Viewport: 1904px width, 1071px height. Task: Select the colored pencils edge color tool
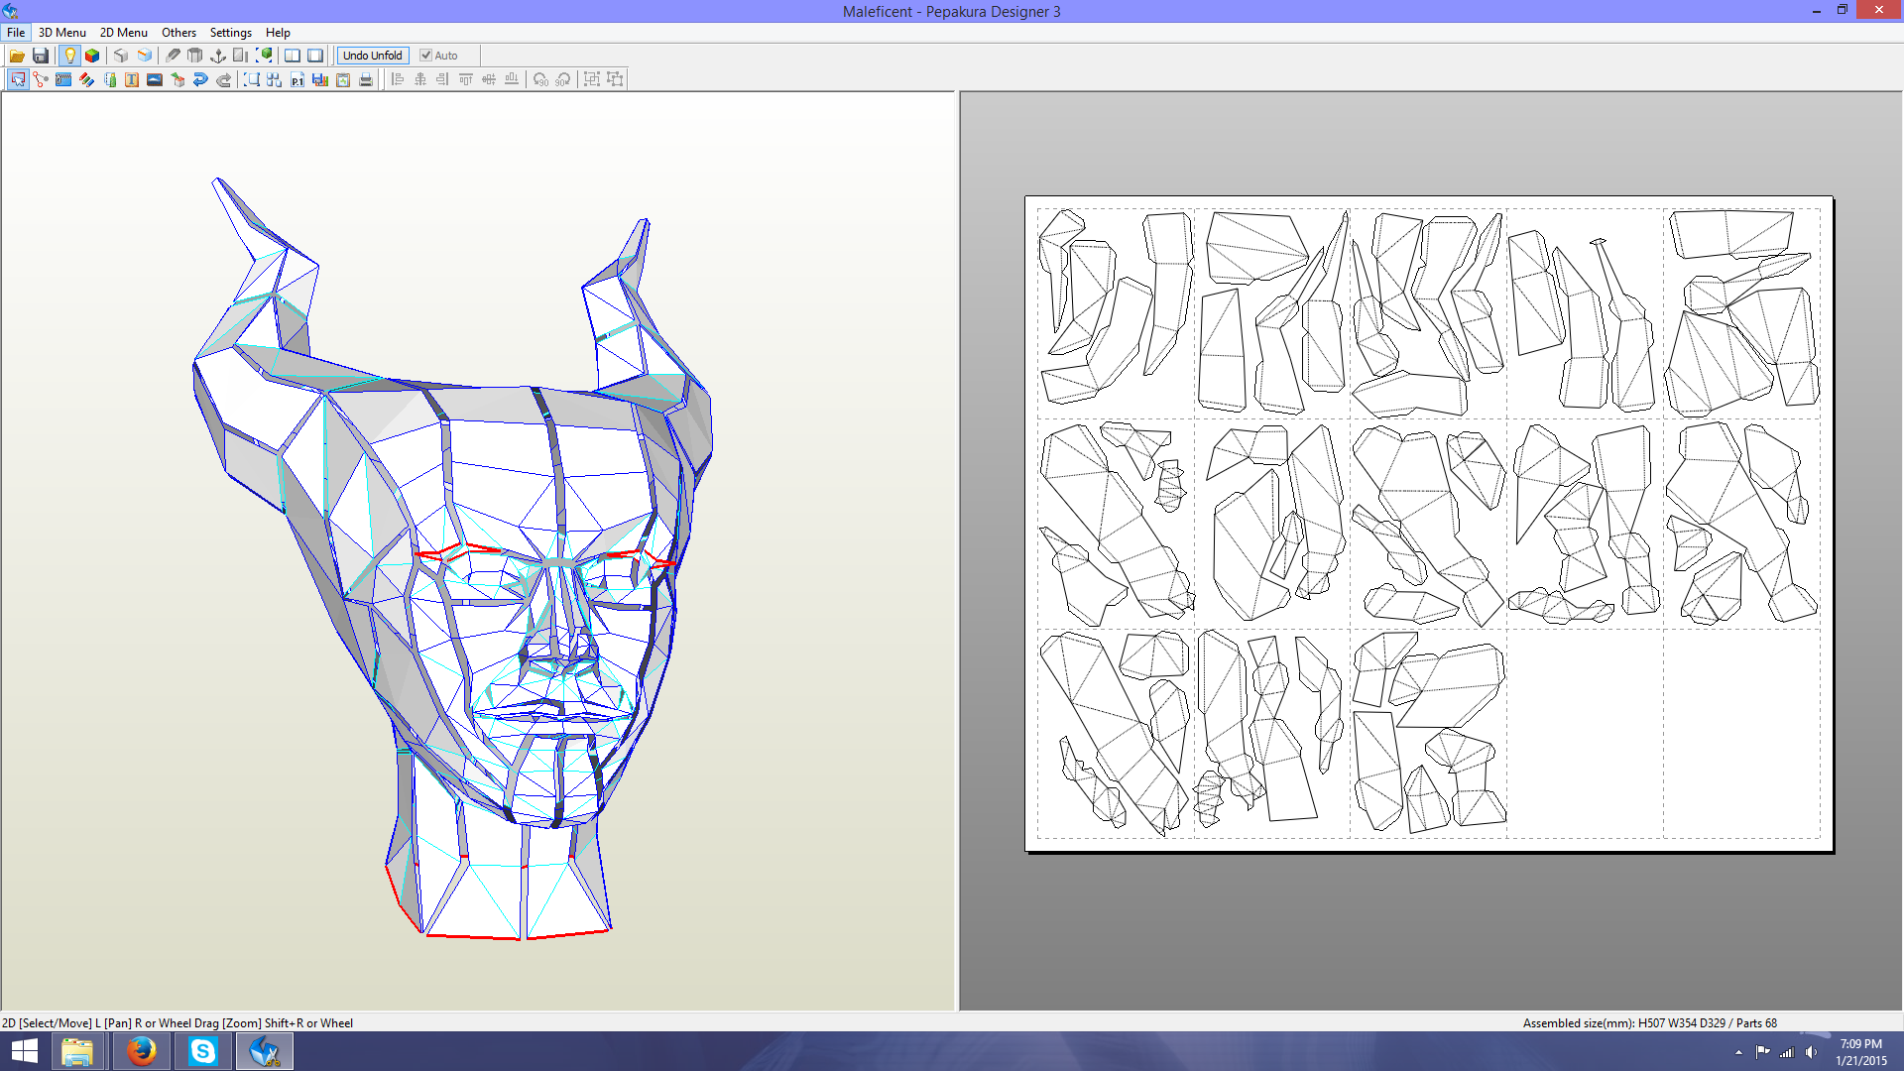tap(86, 79)
